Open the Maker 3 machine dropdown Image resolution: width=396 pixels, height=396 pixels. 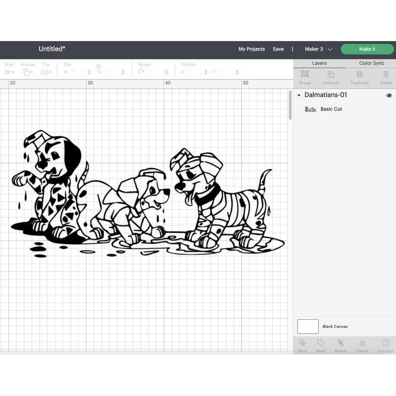317,49
